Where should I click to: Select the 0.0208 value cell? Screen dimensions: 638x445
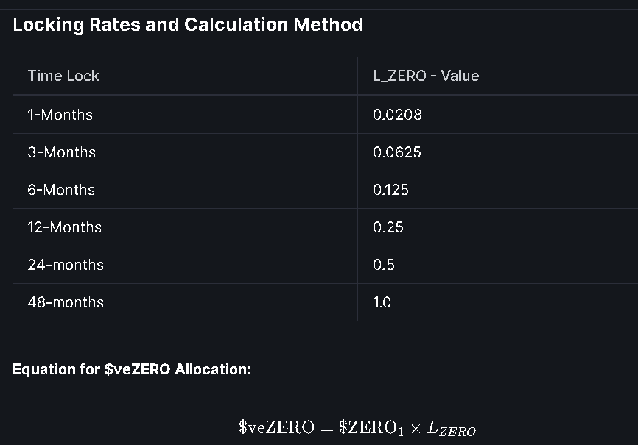[397, 115]
